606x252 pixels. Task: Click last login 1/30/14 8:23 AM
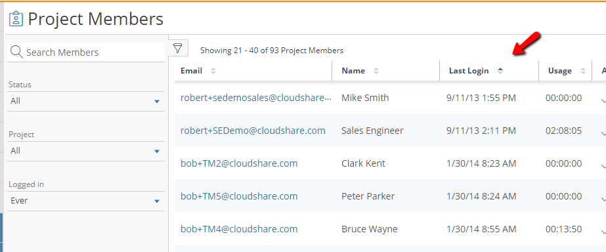click(481, 163)
